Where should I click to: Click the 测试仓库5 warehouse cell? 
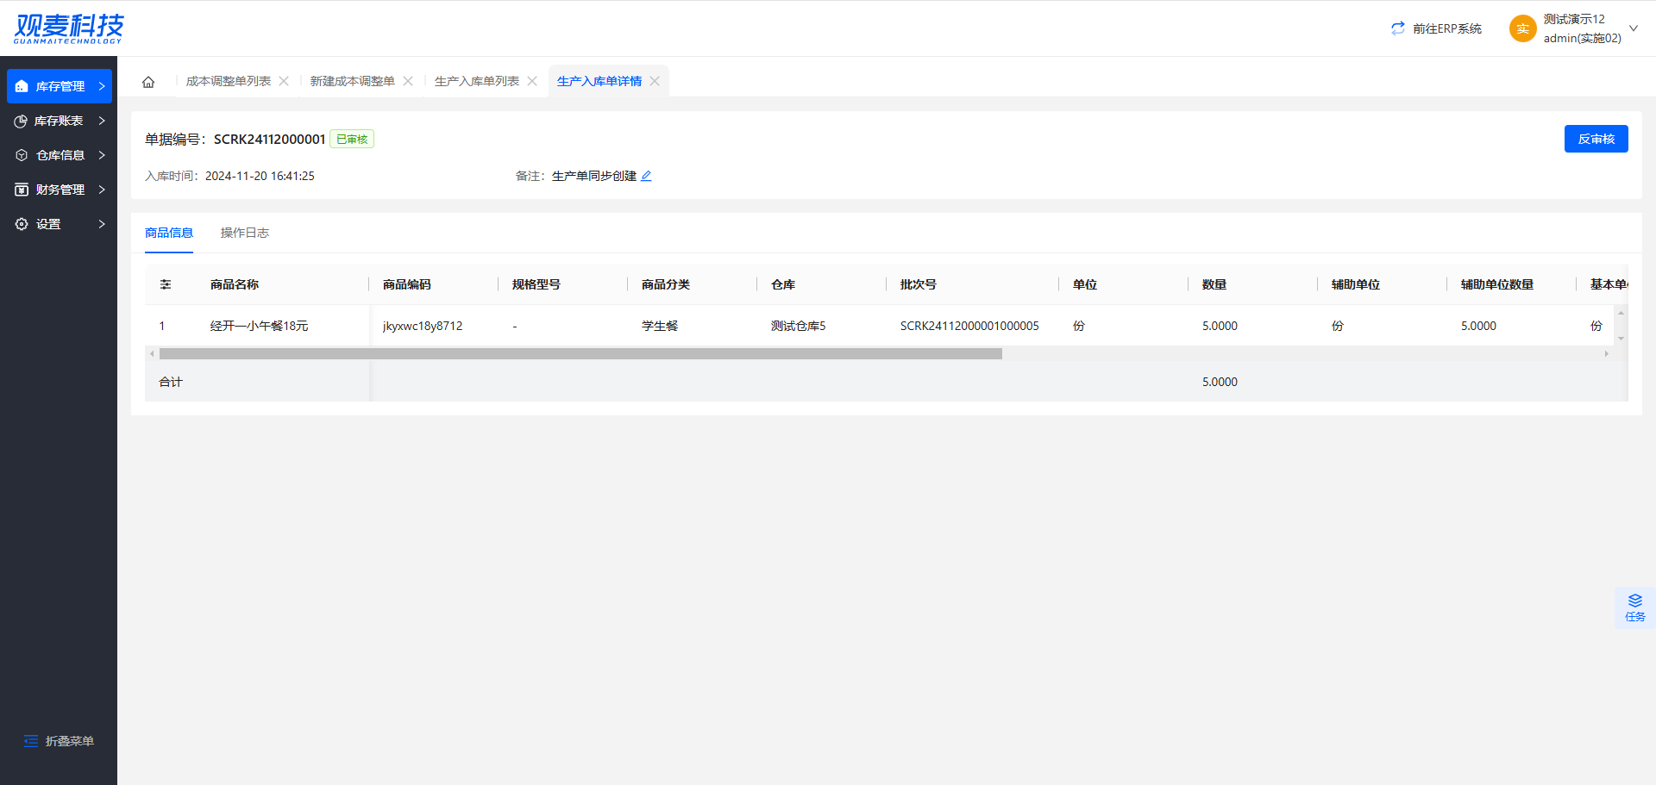pos(799,326)
